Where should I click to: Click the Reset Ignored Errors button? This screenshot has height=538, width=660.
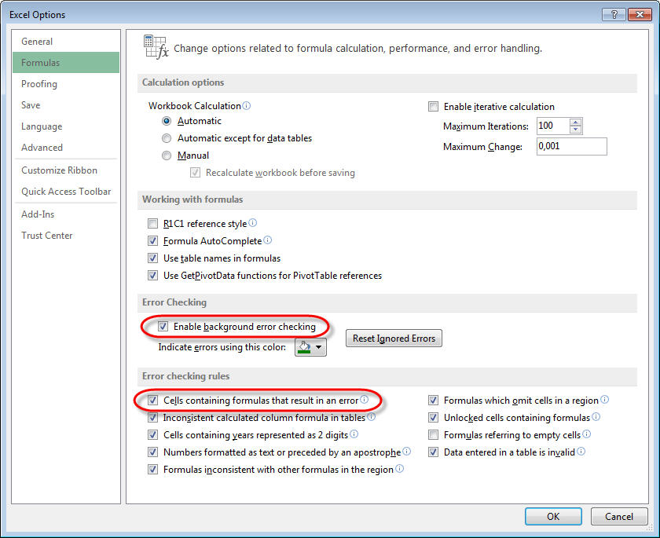(x=394, y=339)
